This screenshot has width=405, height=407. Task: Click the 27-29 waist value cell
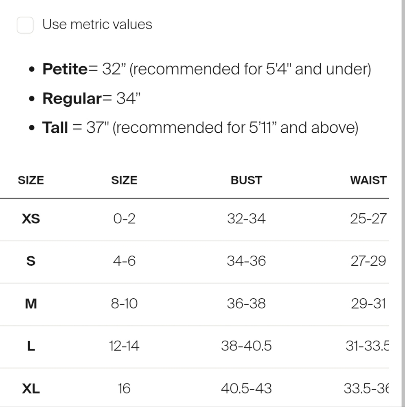pyautogui.click(x=368, y=261)
